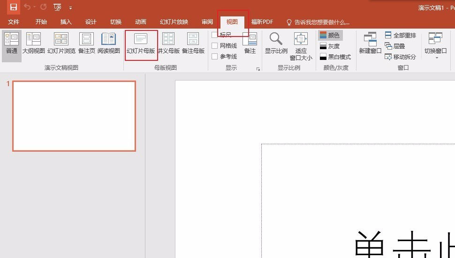Enable the 参考线 guides checkbox
This screenshot has height=258, width=455.
coord(214,57)
